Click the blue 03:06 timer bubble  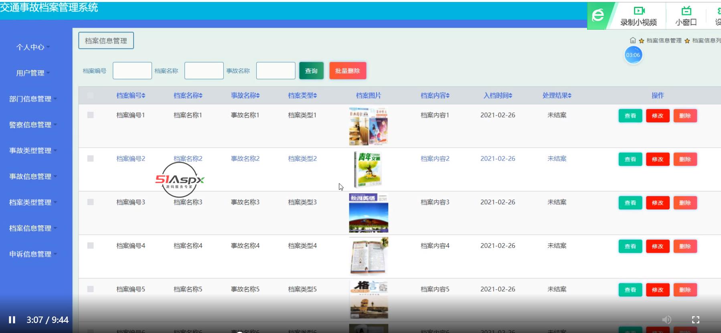633,55
